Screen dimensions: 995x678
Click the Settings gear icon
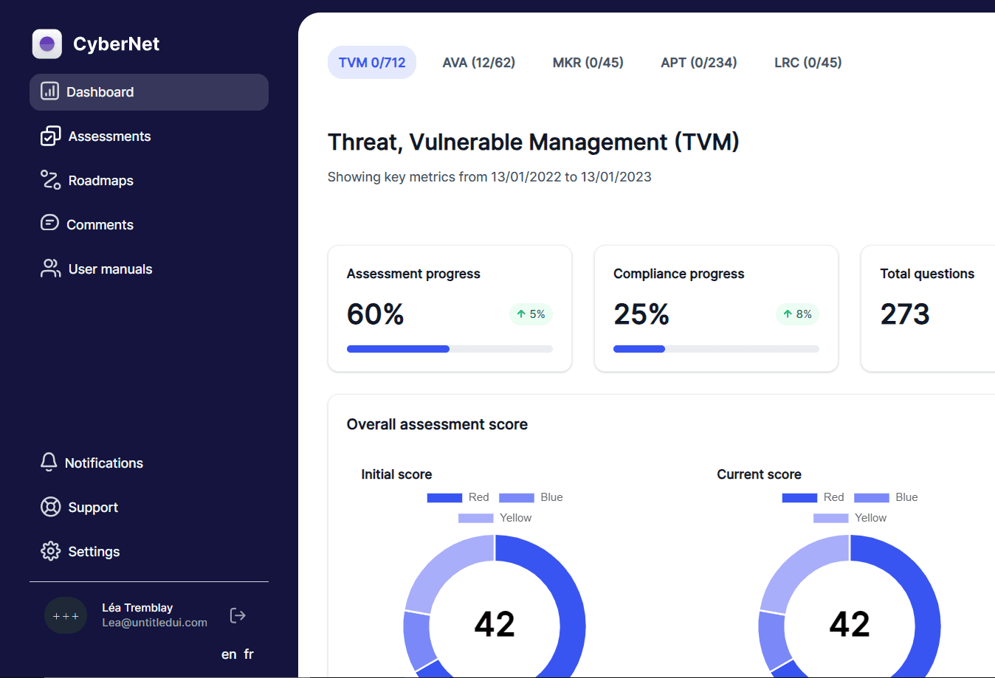pos(50,551)
